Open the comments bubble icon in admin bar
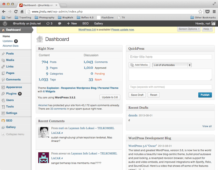The image size is (218, 170). (x=60, y=24)
